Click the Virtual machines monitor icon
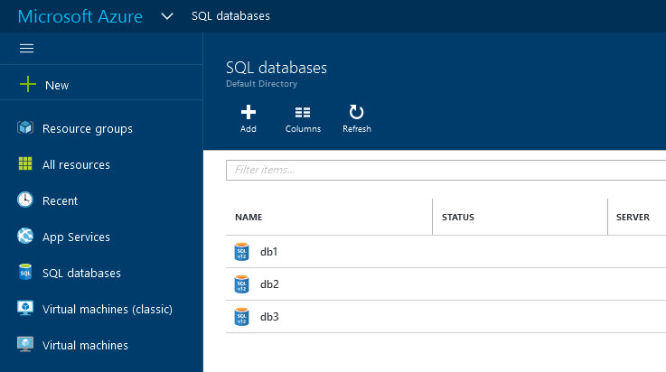Screen dimensions: 666x372 [x=26, y=345]
